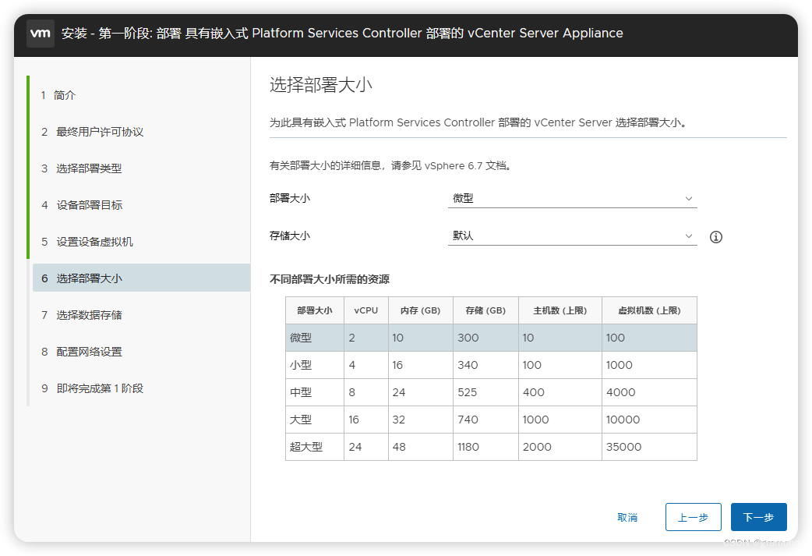This screenshot has height=556, width=812.
Task: Click the 下一步 next button
Action: point(759,517)
